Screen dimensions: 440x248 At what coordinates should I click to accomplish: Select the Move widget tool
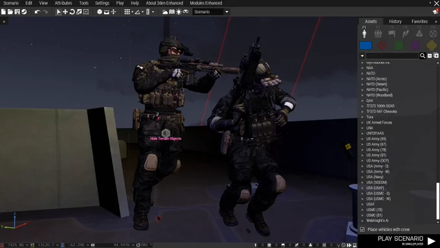[65, 12]
